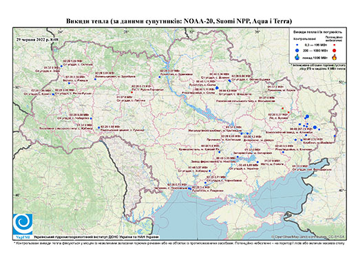The width and height of the screenshot is (358, 253).
Task: Select the large blue marker near с. Сенча
Action: (217, 88)
